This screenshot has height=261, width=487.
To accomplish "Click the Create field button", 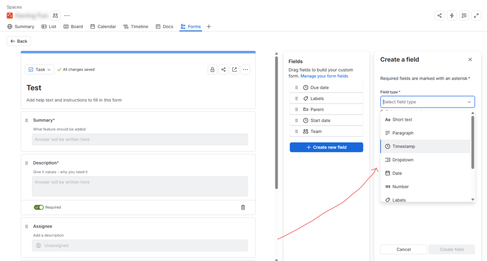I will point(452,250).
